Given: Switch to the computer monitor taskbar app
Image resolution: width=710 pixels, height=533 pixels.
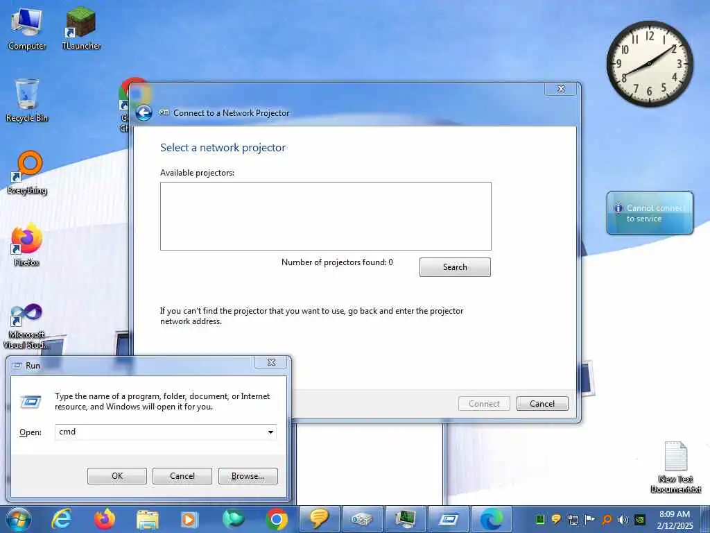Looking at the screenshot, I should pyautogui.click(x=405, y=519).
